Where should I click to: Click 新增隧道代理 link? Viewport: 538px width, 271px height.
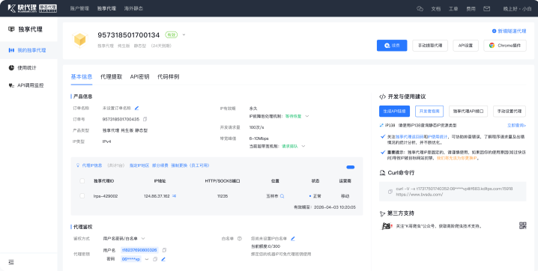coord(509,31)
